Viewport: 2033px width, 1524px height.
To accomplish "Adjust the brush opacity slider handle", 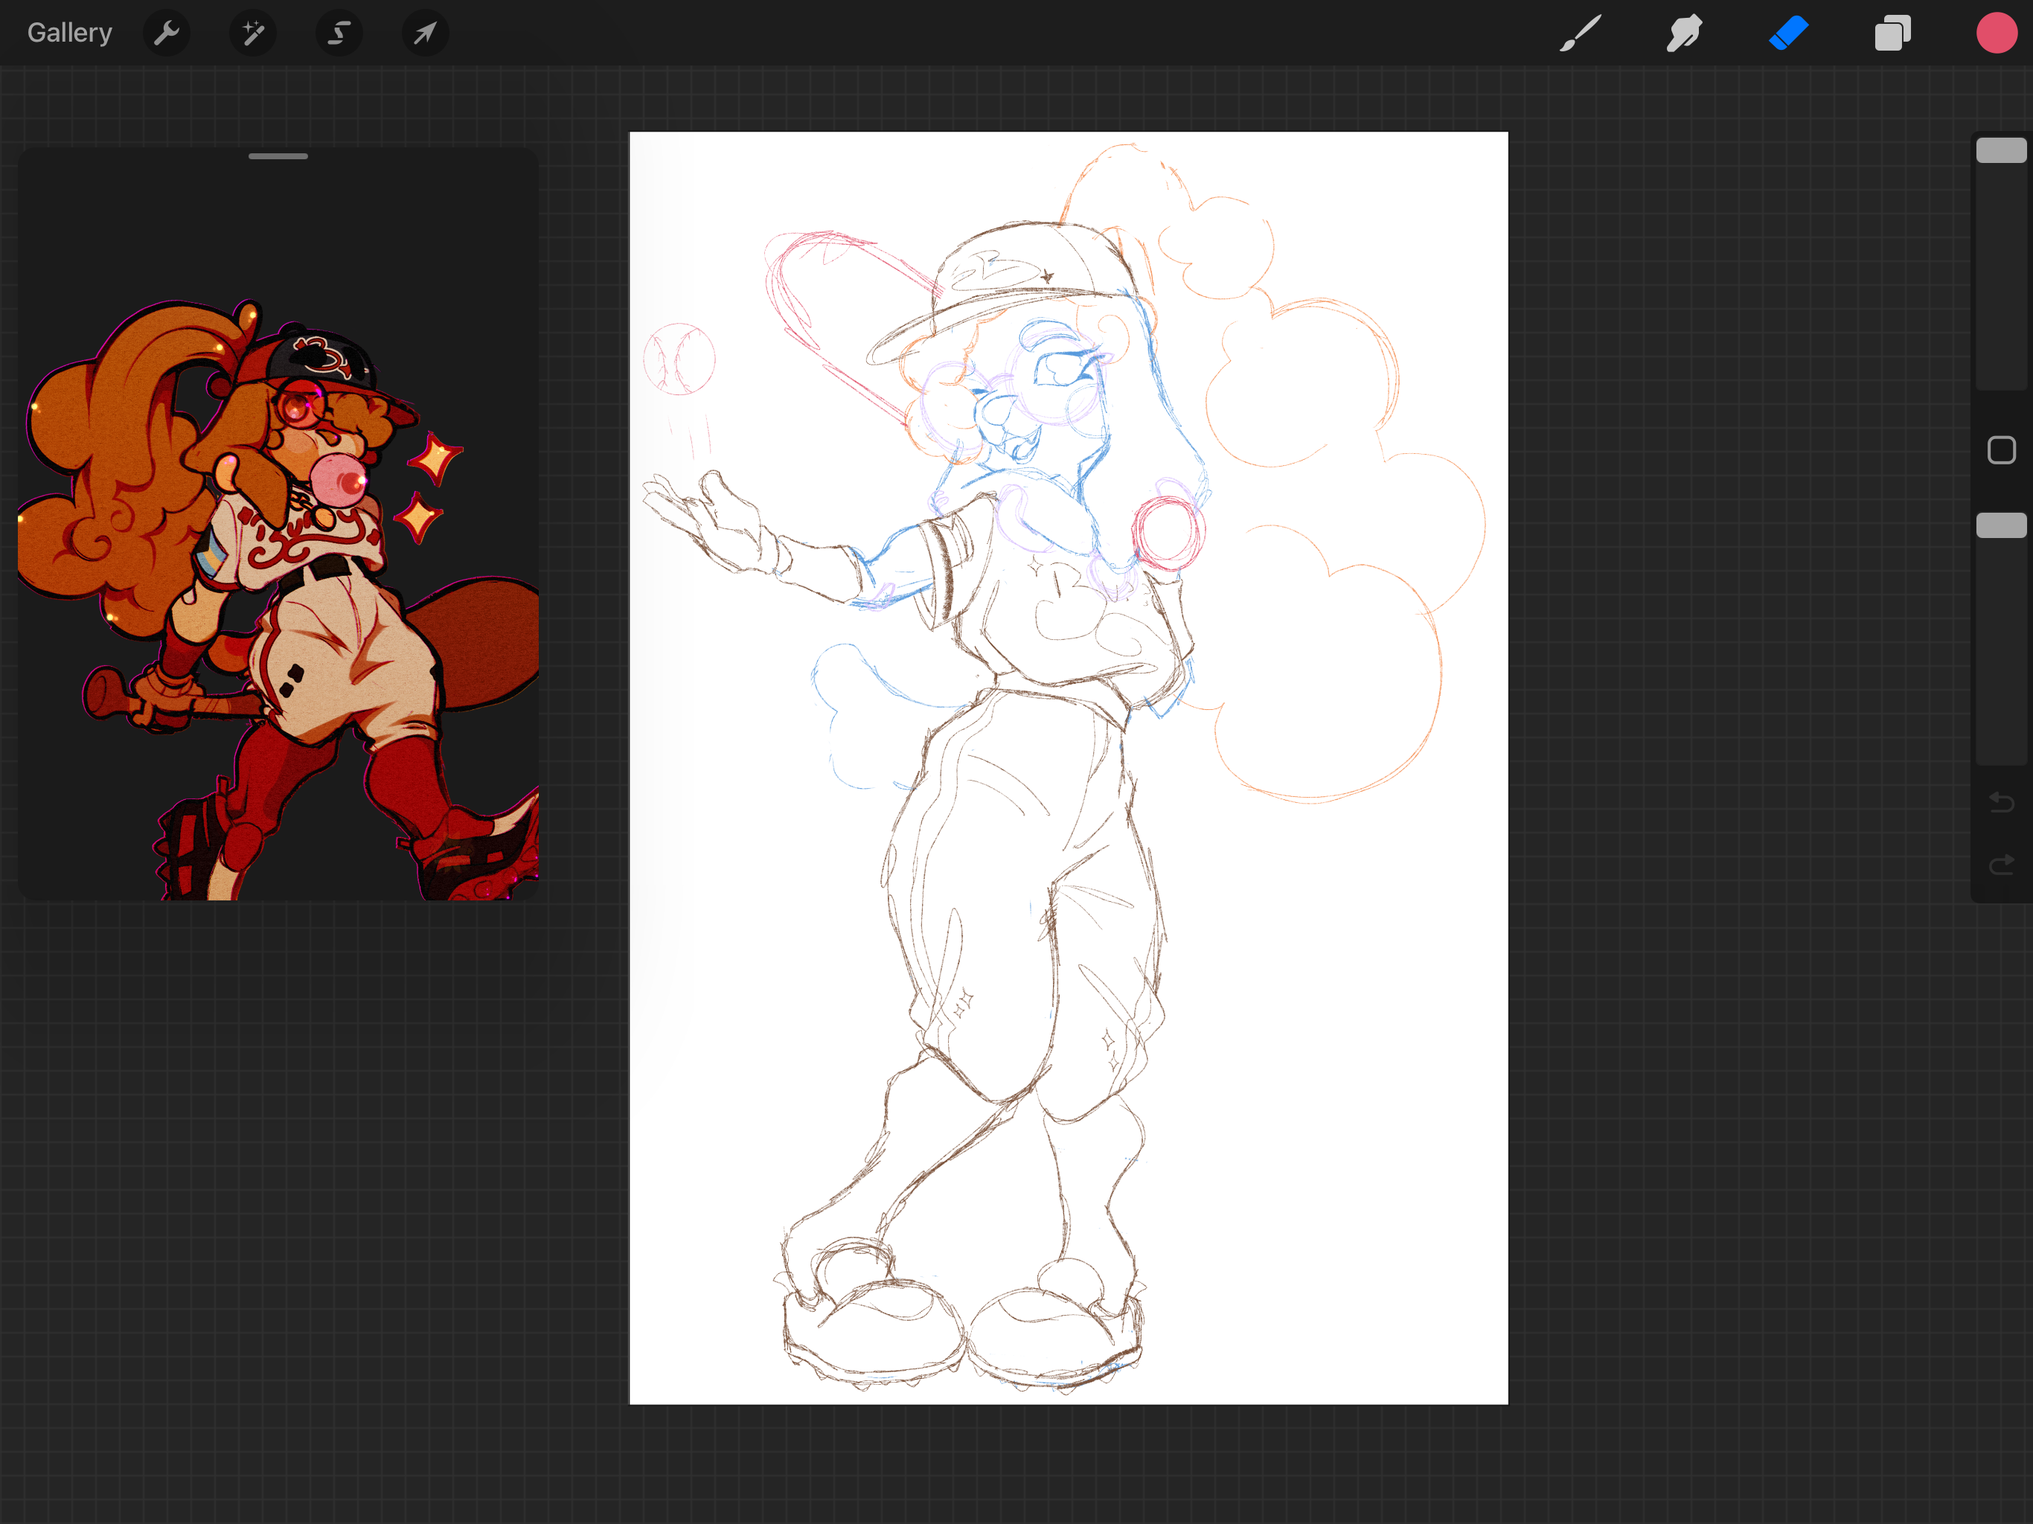I will click(x=2001, y=525).
